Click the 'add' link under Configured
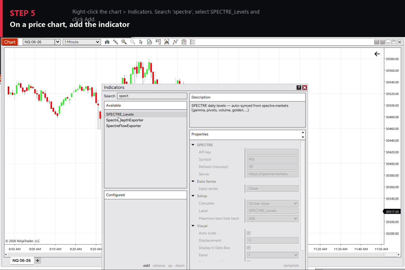 coord(146,266)
